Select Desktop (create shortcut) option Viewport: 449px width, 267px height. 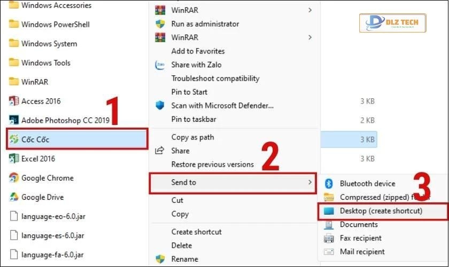381,211
